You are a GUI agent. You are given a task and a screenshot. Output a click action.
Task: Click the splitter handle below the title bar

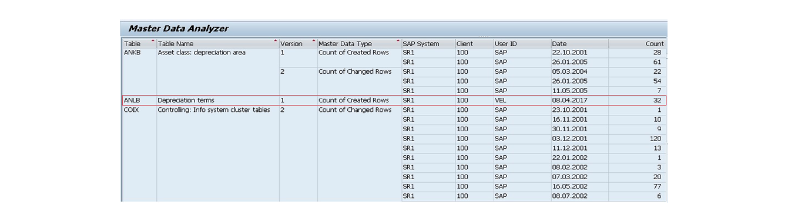coord(483,36)
